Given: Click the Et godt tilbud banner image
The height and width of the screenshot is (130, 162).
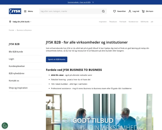Looking at the screenshot, I should click(100, 112).
